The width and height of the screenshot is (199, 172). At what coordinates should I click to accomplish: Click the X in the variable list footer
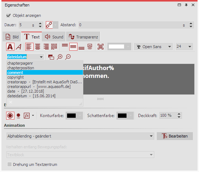pos(11,102)
